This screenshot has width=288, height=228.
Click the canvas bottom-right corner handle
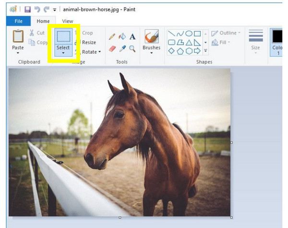coord(231,217)
